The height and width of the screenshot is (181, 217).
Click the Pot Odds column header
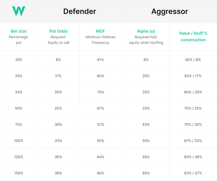pos(58,31)
